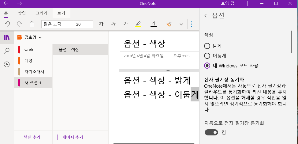The image size is (298, 144).
Task: Toggle bold formatting
Action: pos(101,24)
